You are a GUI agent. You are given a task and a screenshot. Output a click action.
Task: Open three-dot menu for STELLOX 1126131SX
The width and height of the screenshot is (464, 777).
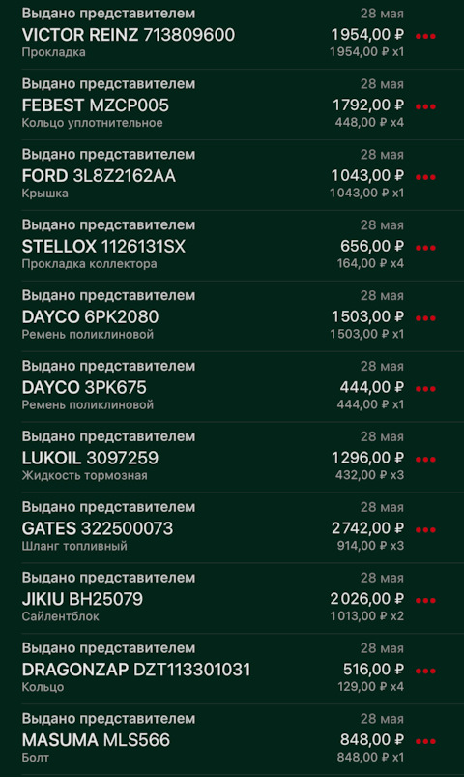pyautogui.click(x=425, y=248)
